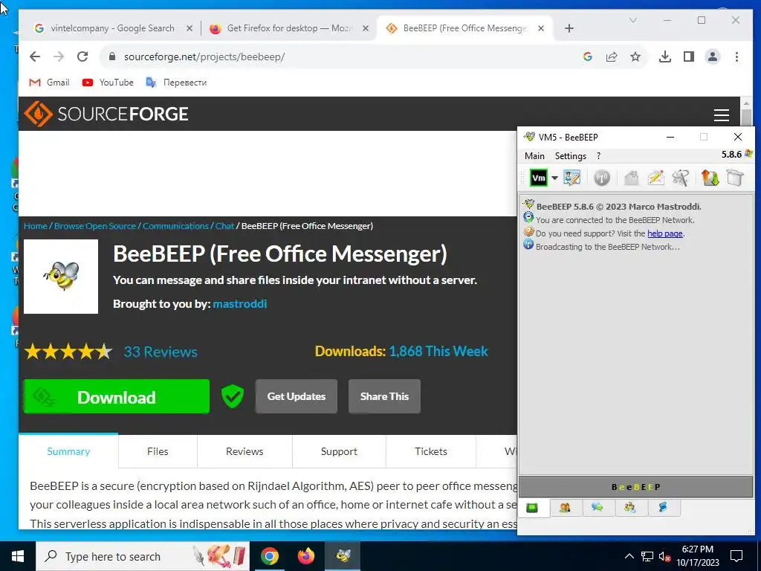761x571 pixels.
Task: Open Chrome downloads icon
Action: pos(665,57)
